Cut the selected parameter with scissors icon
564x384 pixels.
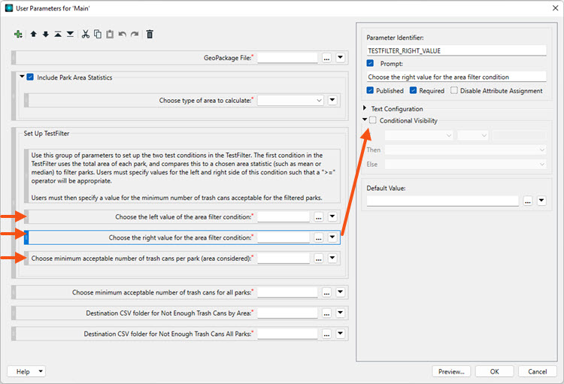click(x=85, y=34)
